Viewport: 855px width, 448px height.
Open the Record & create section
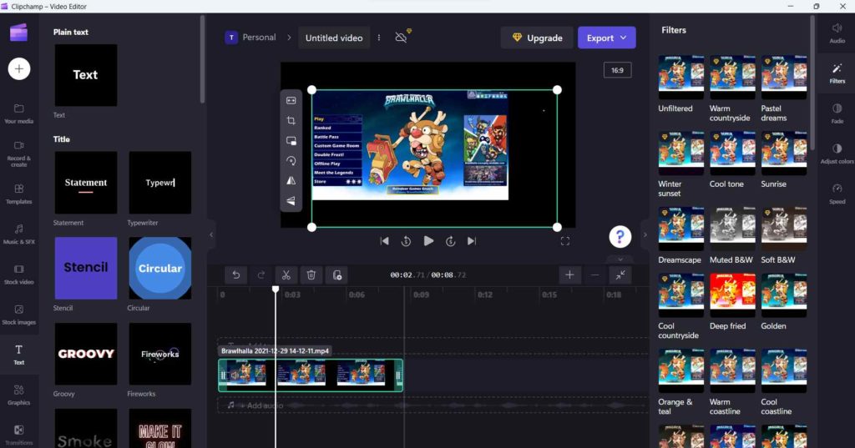tap(19, 154)
